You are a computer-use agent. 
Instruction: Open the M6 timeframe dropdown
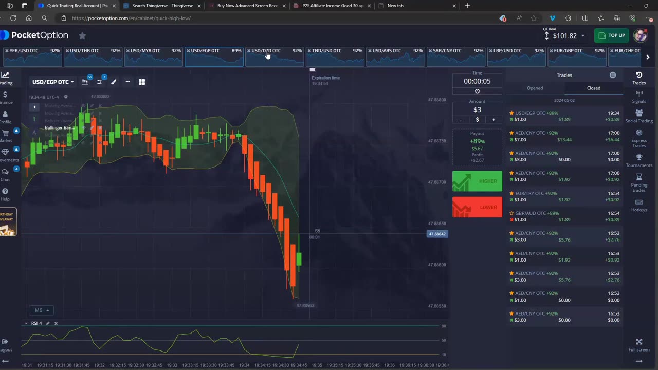coord(41,310)
